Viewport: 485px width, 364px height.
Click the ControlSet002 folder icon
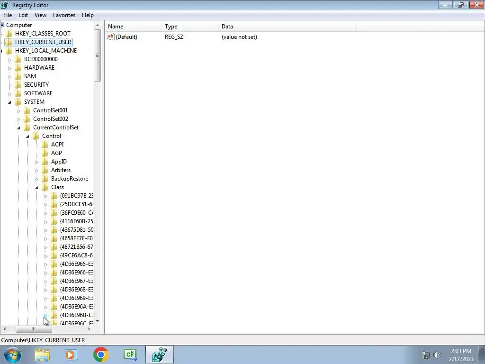tap(27, 119)
